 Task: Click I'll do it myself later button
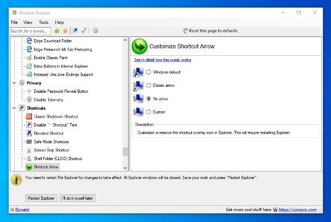[78, 198]
